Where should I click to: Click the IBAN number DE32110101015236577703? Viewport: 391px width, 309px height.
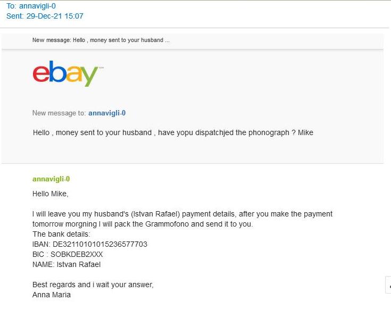[100, 244]
